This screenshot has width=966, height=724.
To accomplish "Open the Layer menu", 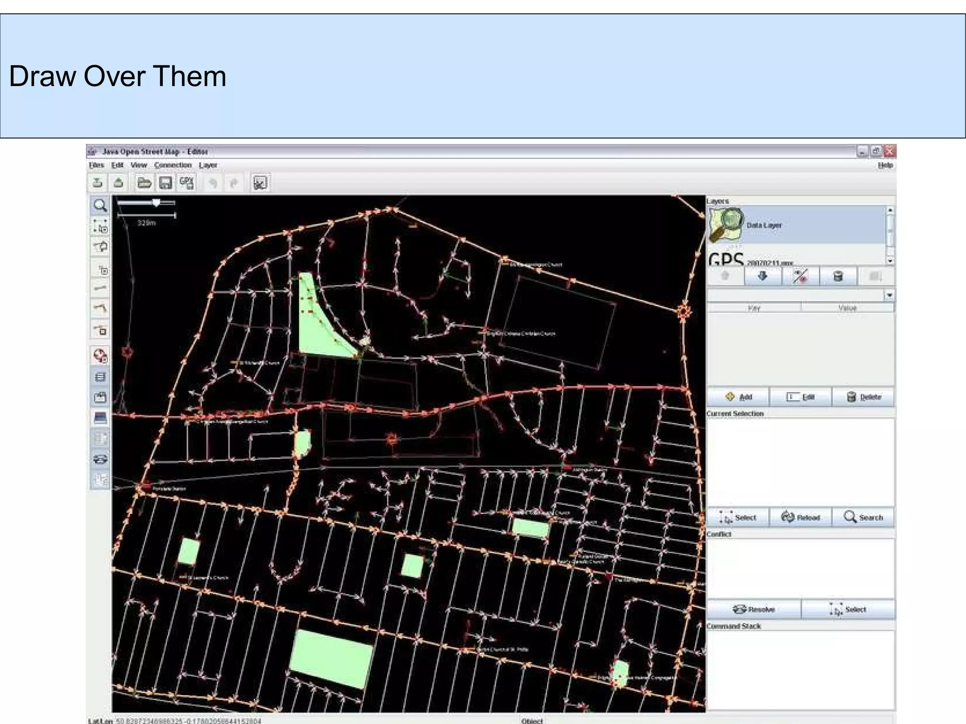I will pos(208,165).
